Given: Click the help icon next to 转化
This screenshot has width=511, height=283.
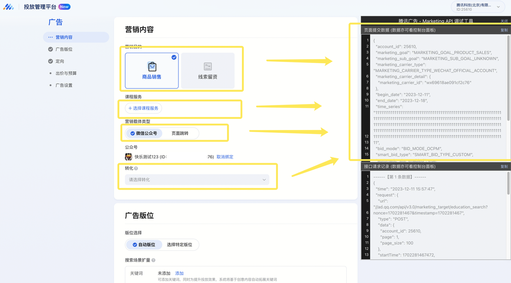Looking at the screenshot, I should [136, 168].
